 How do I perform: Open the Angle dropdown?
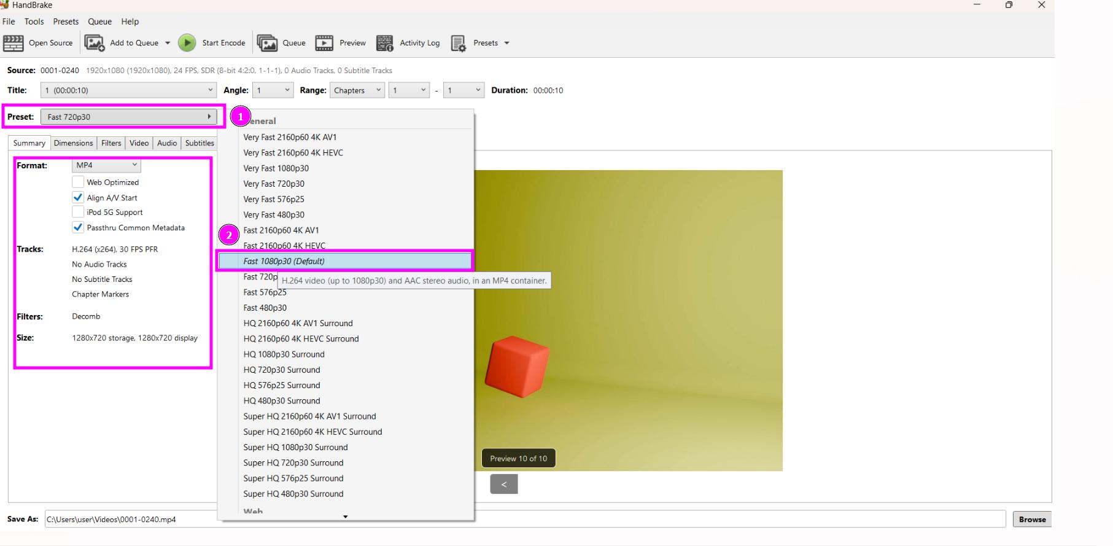point(273,90)
